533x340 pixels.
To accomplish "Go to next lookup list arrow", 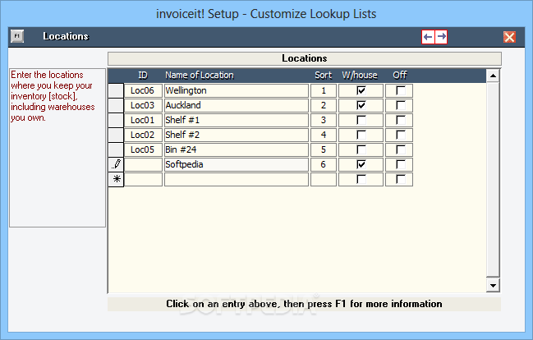I will tap(441, 37).
